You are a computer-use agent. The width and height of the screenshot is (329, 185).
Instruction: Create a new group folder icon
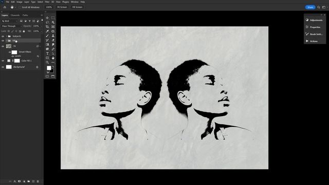pos(29,181)
